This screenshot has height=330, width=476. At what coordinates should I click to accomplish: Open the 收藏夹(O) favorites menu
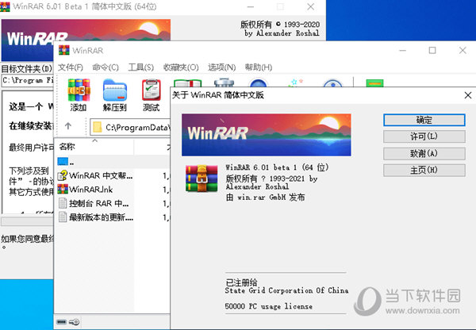(x=181, y=67)
